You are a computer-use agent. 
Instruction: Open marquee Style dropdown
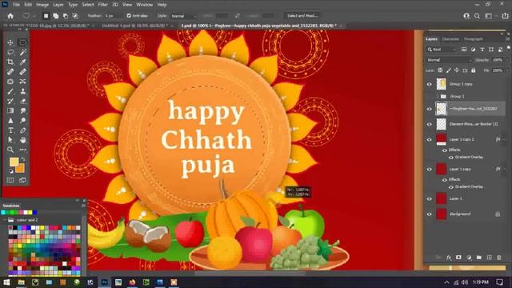[x=184, y=16]
